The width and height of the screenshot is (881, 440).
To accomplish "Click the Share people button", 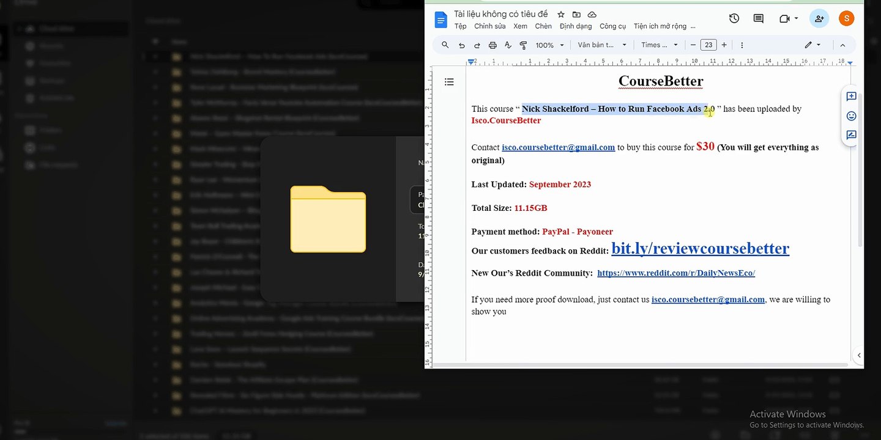I will pyautogui.click(x=819, y=18).
